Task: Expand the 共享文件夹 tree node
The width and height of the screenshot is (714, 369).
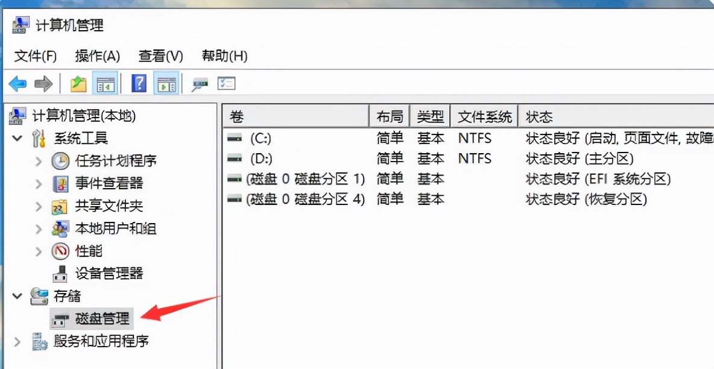Action: pyautogui.click(x=37, y=205)
